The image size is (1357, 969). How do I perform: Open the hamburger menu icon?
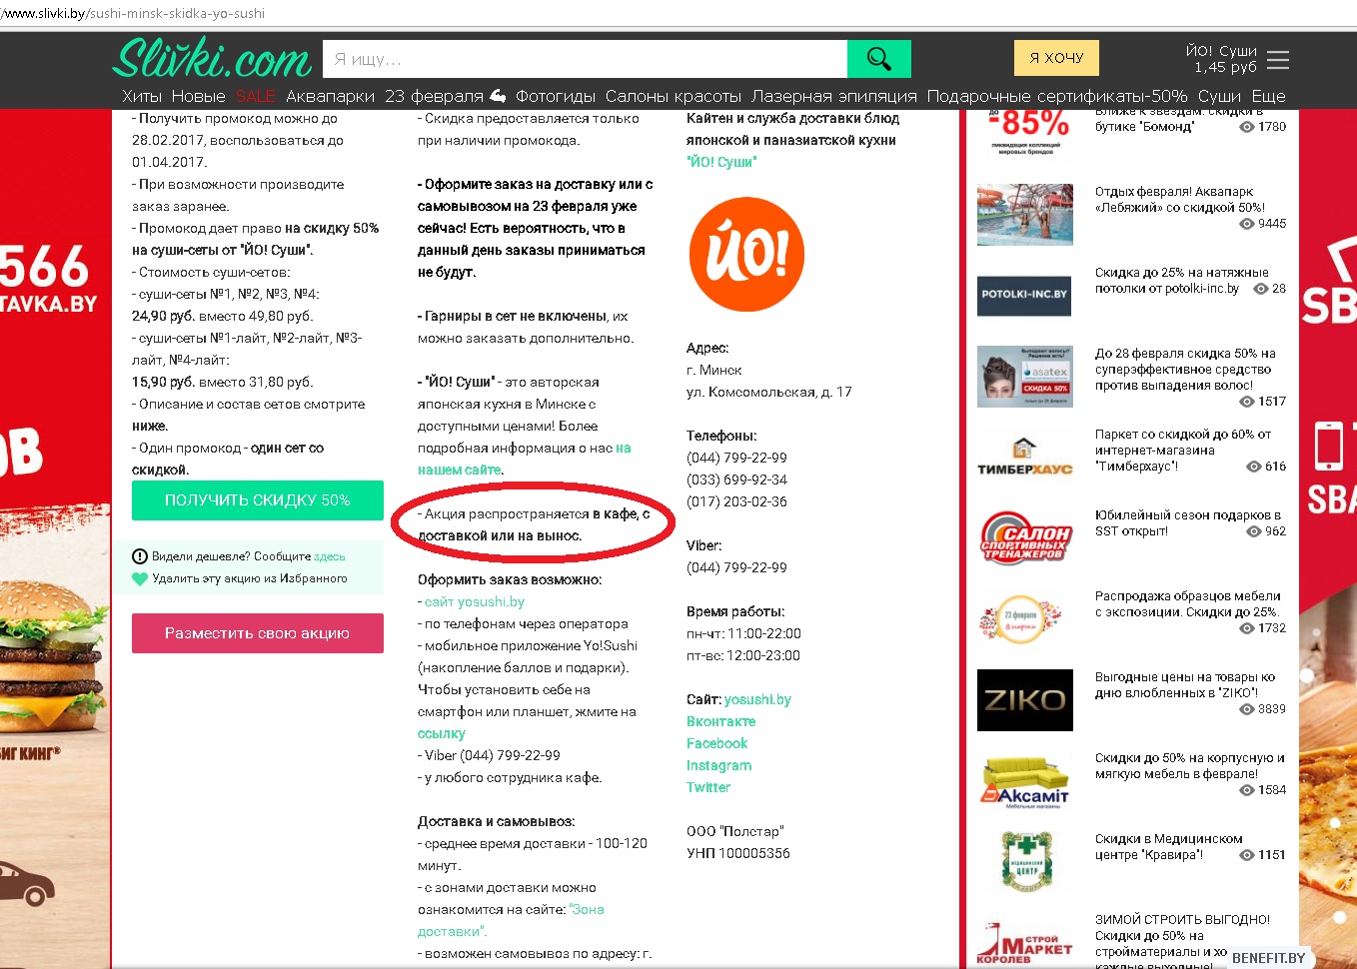1277,60
